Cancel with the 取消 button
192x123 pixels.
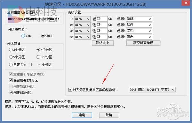(109, 115)
